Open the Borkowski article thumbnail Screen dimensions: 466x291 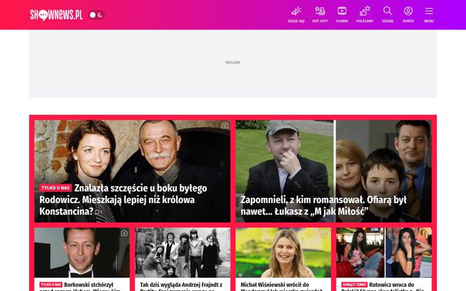click(x=82, y=252)
